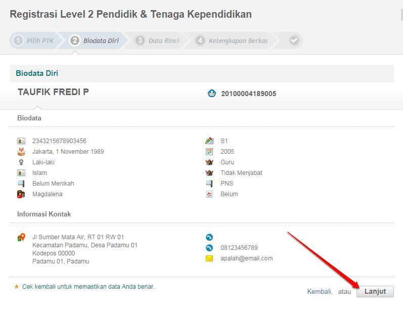Click the Biodata Diri section header
Screen dimensions: 403x310
pyautogui.click(x=201, y=73)
